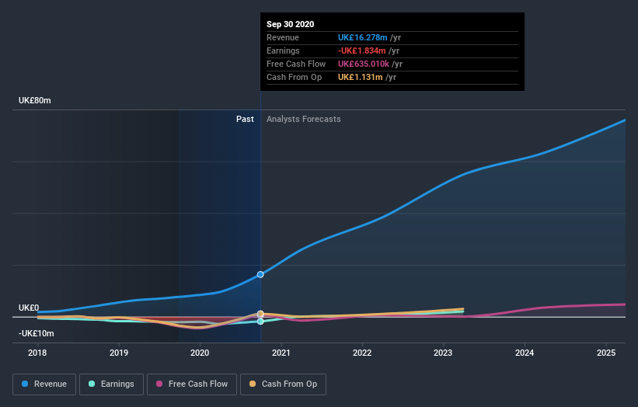
Task: Select the orange Cash From Op data point marker
Action: click(260, 314)
